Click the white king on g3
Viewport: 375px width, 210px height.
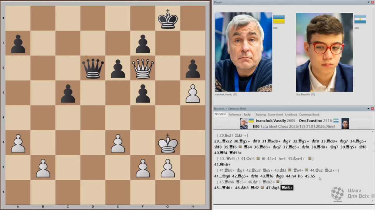pos(168,143)
